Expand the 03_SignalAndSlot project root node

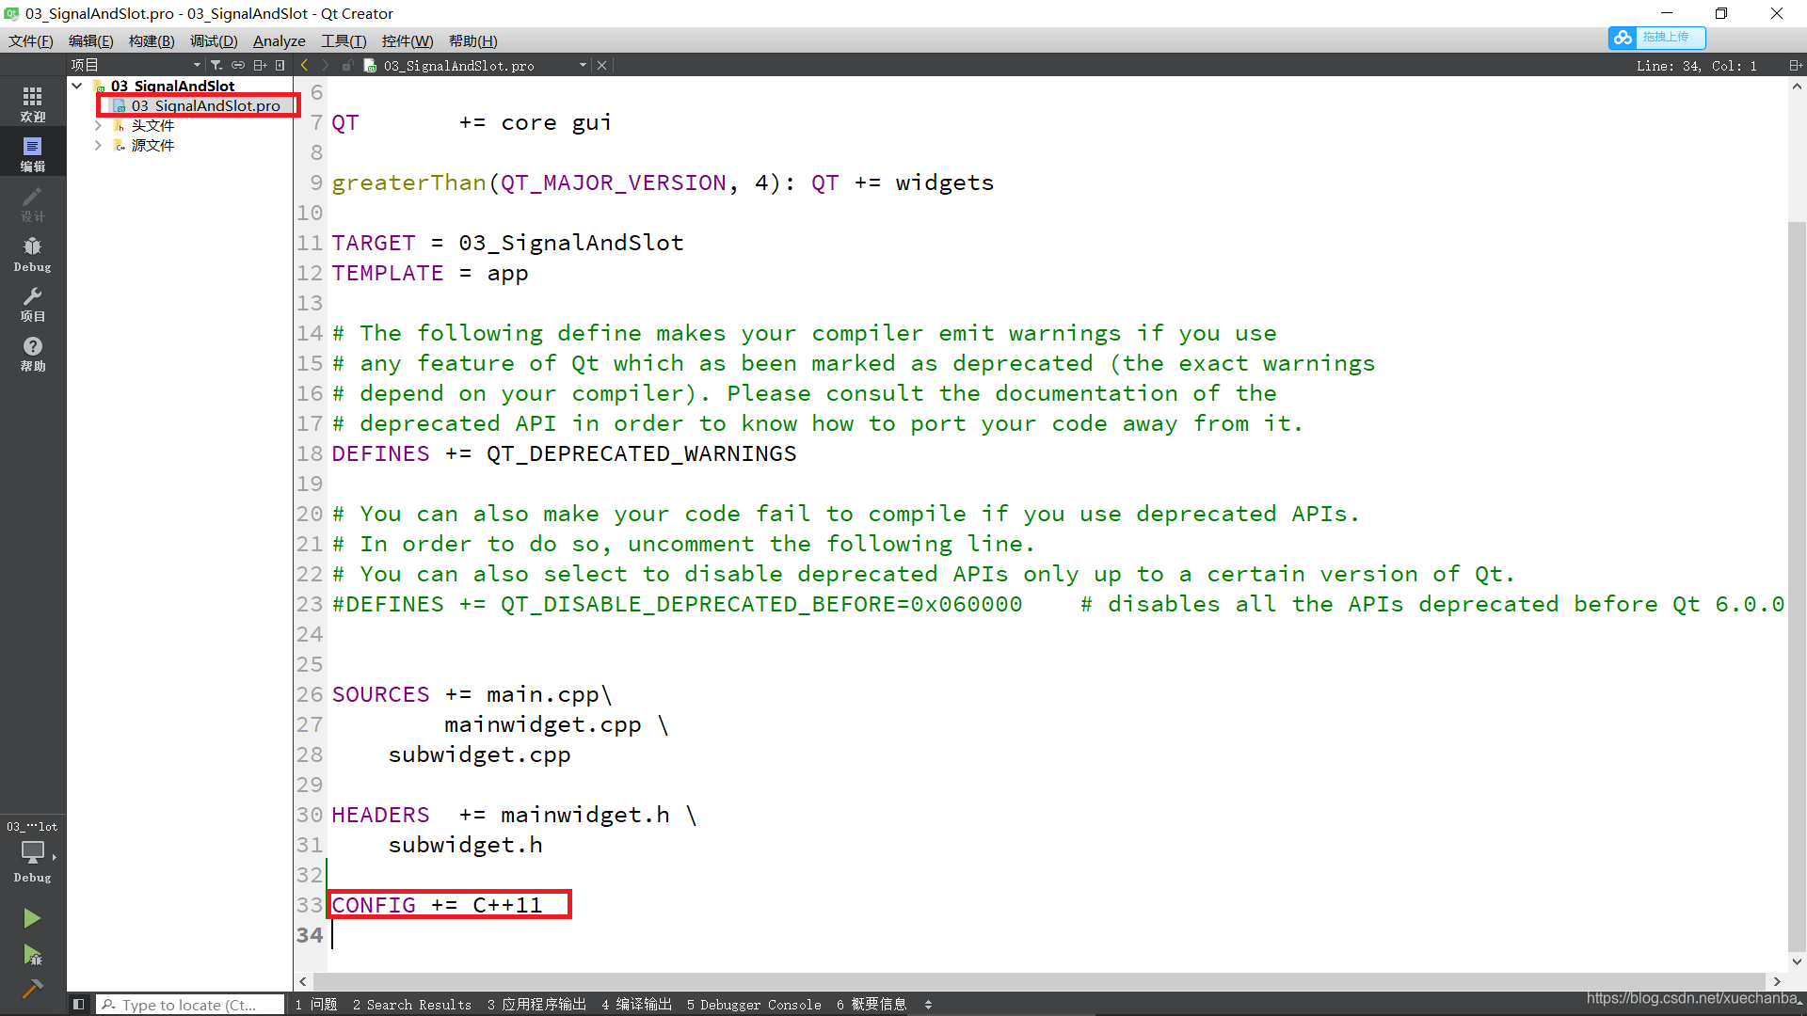(x=78, y=85)
